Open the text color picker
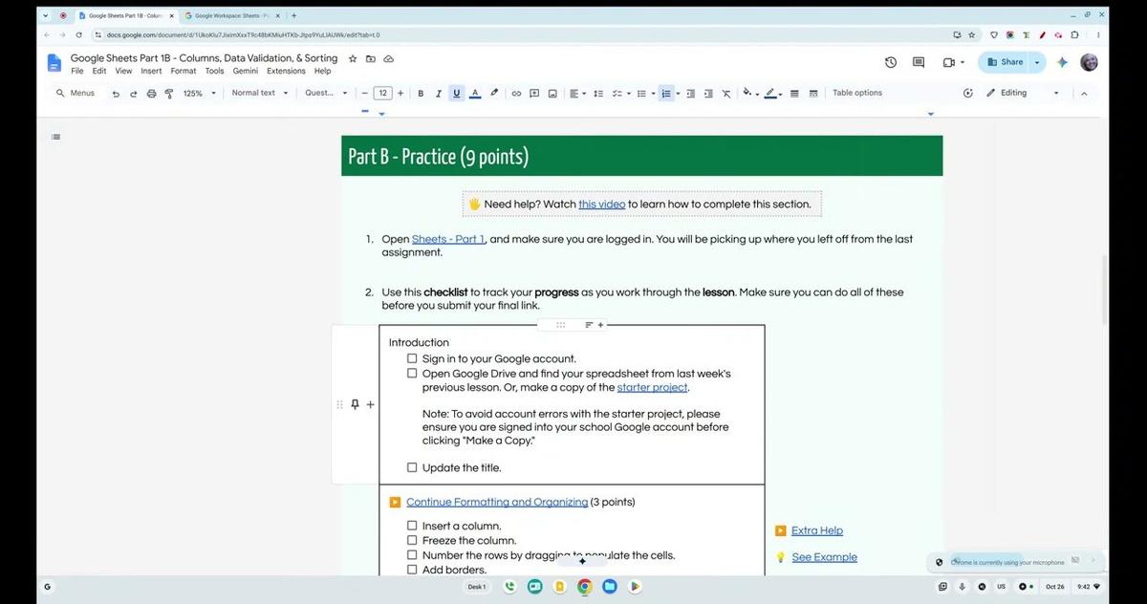1147x604 pixels. point(475,94)
